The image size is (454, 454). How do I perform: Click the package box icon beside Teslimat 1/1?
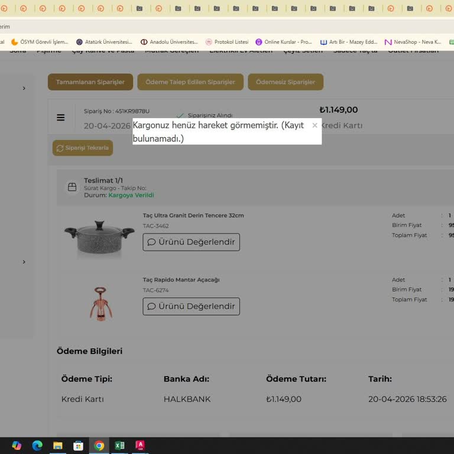click(72, 187)
